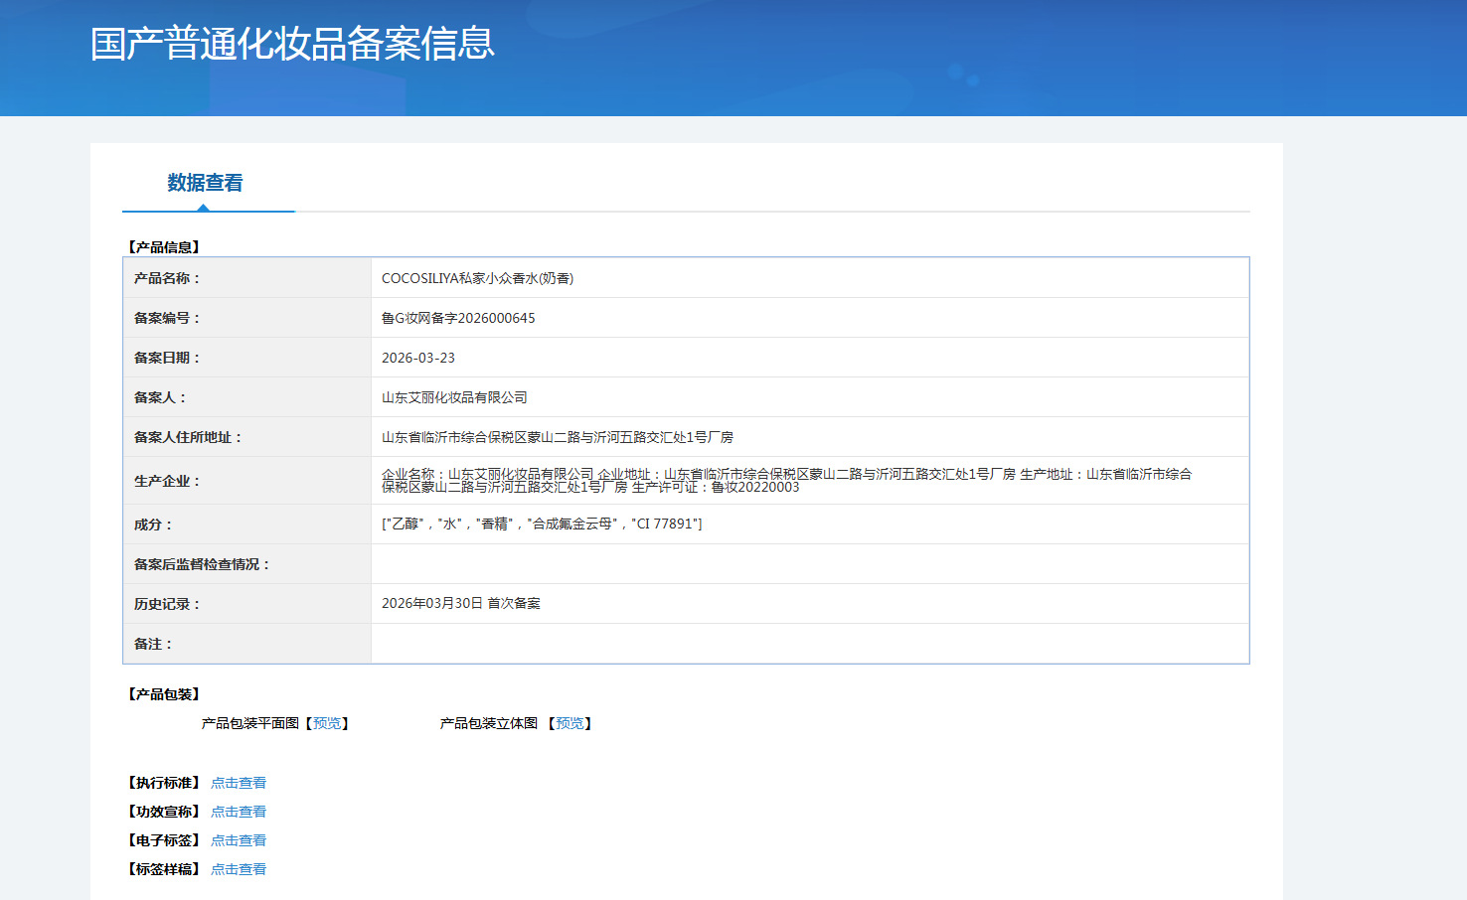This screenshot has height=900, width=1467.
Task: Click the filing number 鲁G妆网备字2026000645
Action: 458,318
